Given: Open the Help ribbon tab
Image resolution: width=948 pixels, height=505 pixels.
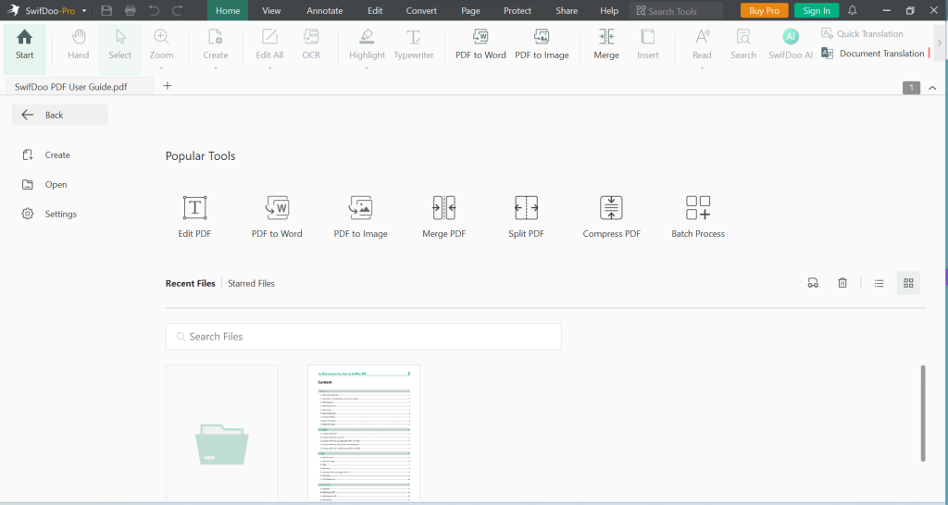Looking at the screenshot, I should (609, 10).
